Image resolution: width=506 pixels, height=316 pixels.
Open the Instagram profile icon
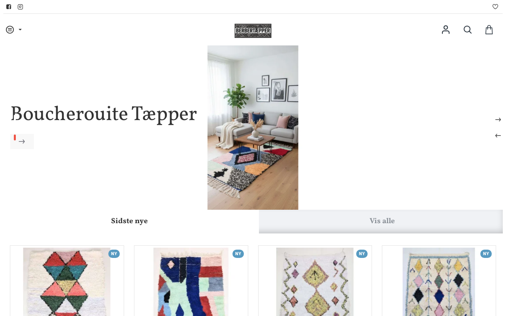coord(20,7)
